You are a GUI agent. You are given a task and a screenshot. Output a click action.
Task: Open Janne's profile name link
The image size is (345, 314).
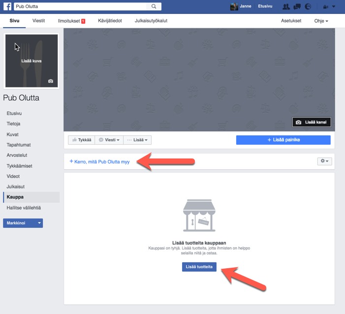[245, 6]
